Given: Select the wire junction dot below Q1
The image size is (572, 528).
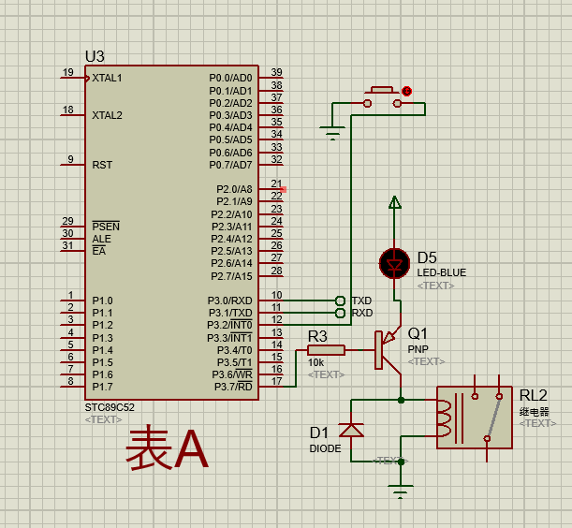Looking at the screenshot, I should click(x=401, y=401).
